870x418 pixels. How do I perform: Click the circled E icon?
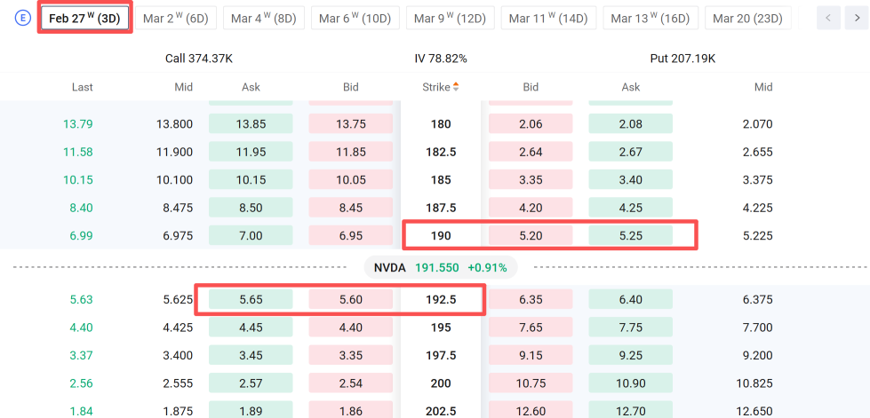tap(22, 18)
